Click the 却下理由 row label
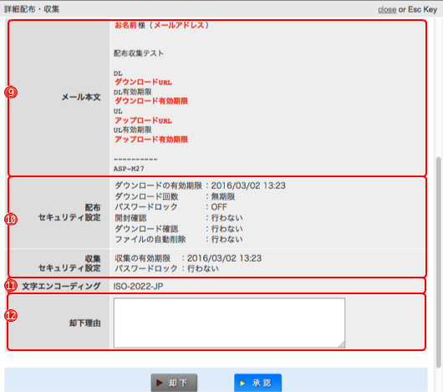This screenshot has width=443, height=392. (85, 323)
